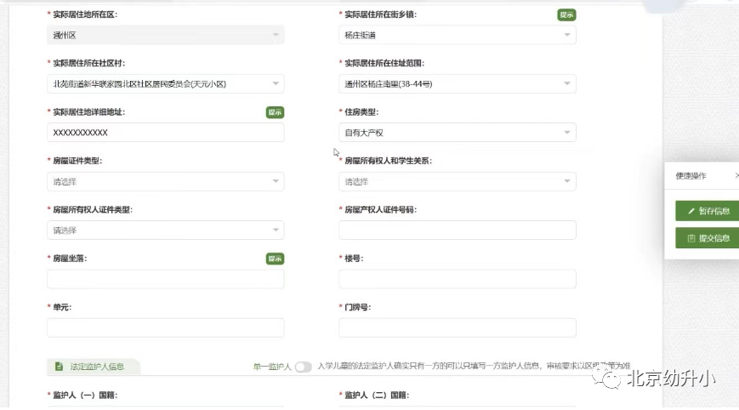Expand the 实际居住所在社区村 dropdown

[x=166, y=84]
